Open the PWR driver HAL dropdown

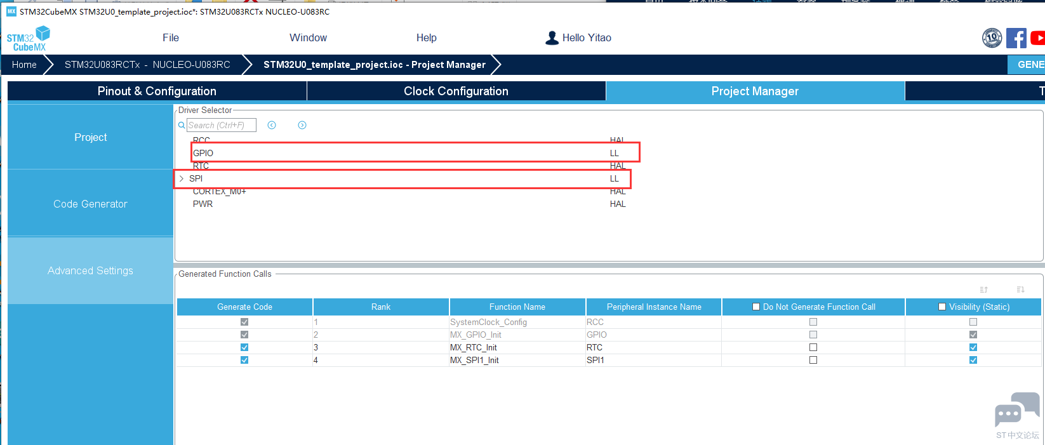click(618, 204)
